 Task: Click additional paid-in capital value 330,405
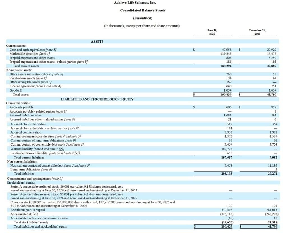(227, 210)
